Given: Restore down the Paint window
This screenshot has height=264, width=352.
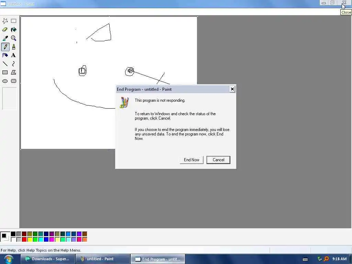Looking at the screenshot, I should [332, 3].
